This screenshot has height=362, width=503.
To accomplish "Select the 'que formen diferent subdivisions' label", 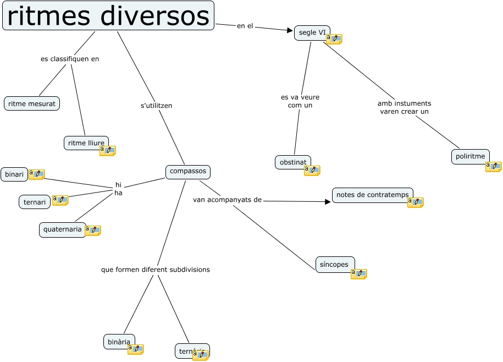I will coord(156,270).
